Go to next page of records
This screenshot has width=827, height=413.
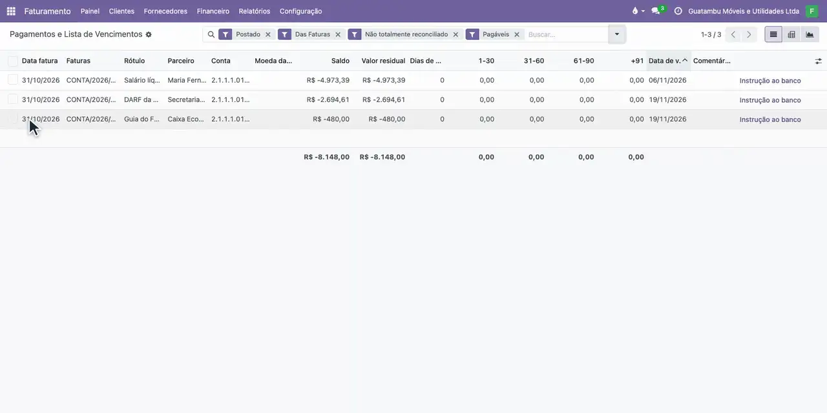[x=749, y=34]
